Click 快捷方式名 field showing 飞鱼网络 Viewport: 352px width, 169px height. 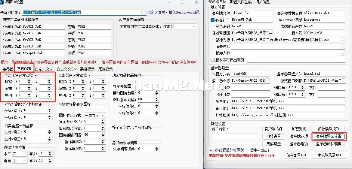click(251, 74)
